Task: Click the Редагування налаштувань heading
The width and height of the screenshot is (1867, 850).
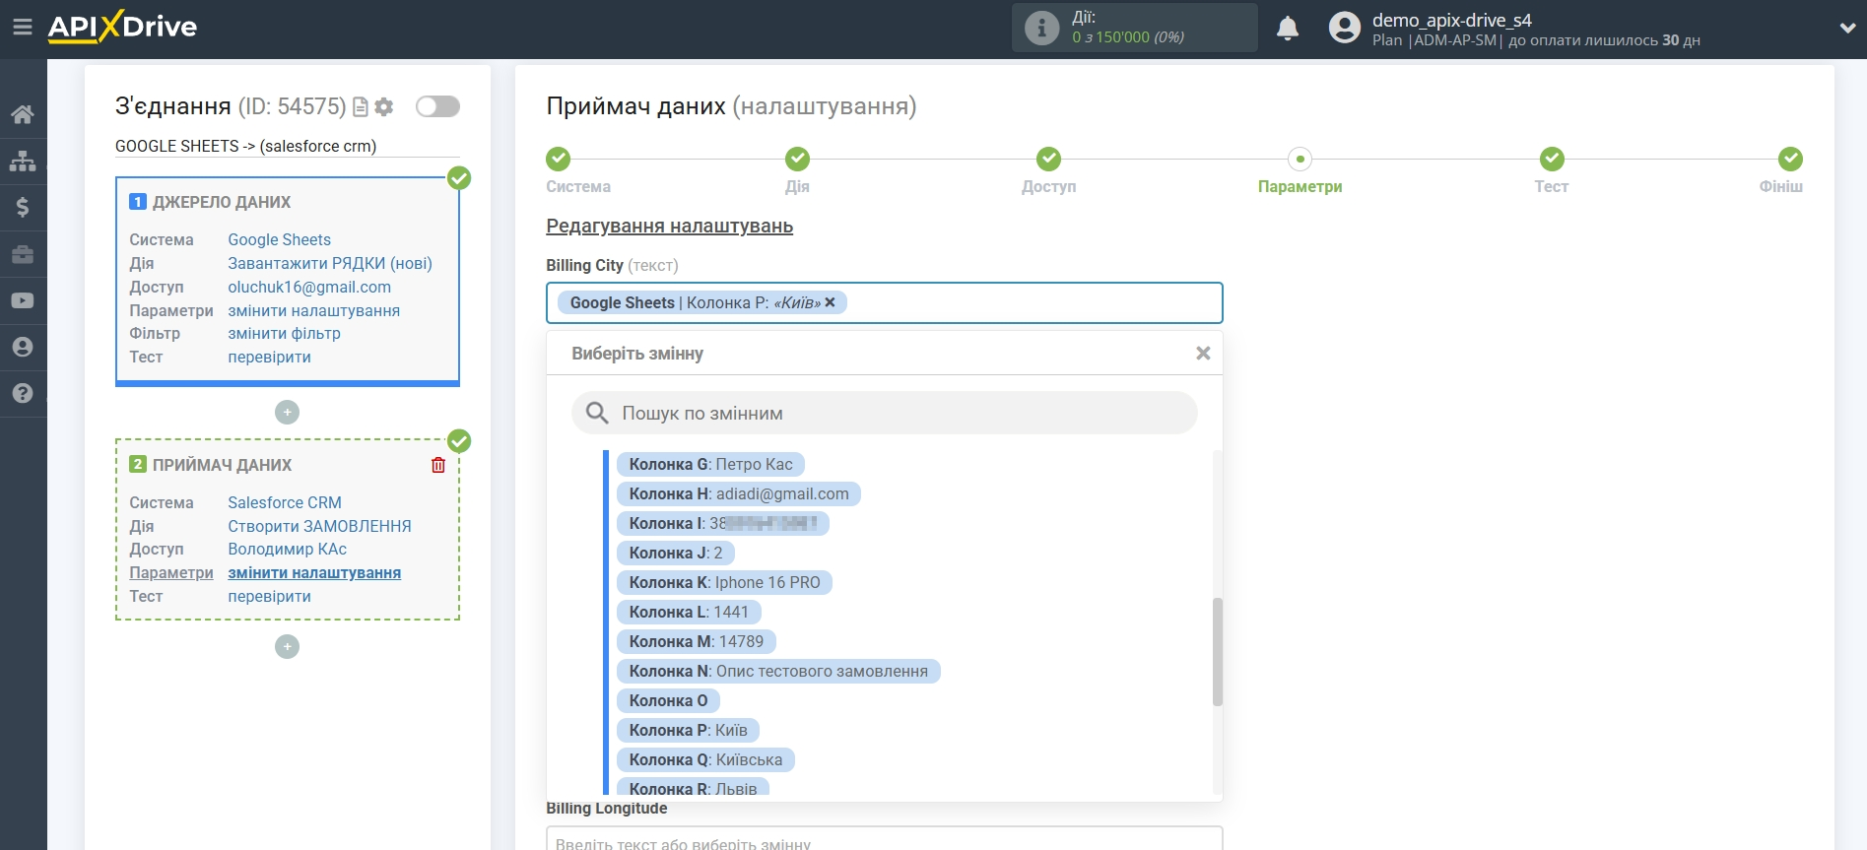Action: (669, 226)
